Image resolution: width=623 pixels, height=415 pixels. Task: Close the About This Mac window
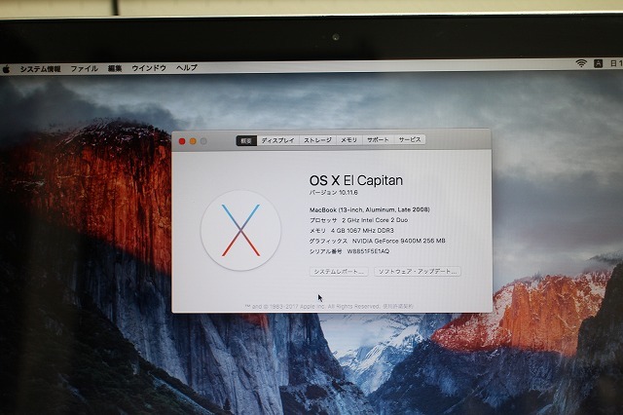tap(182, 141)
